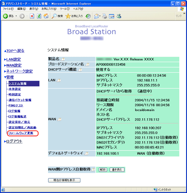Click the Edit page toolbar icon
The image size is (187, 193).
click(112, 16)
